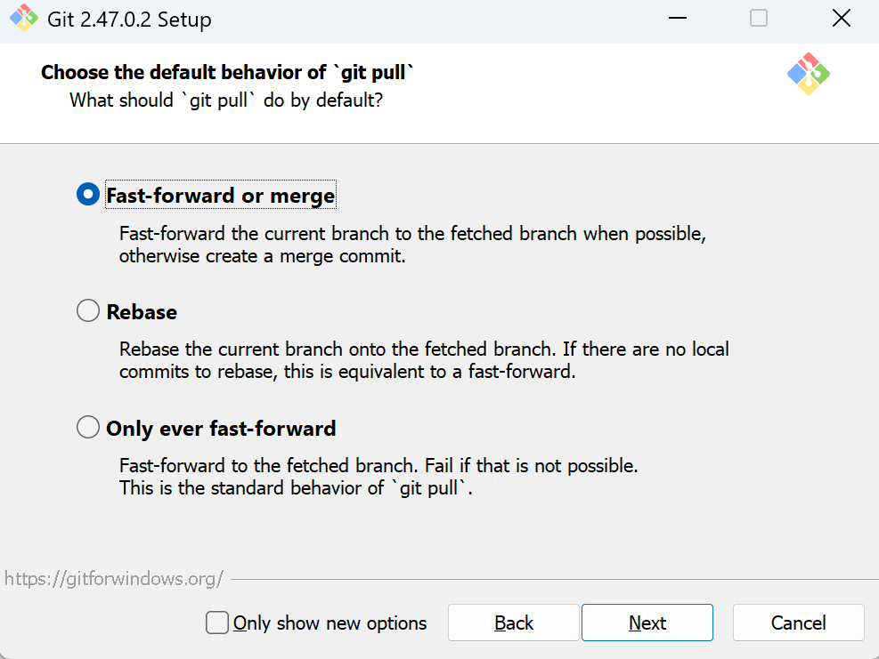Select the "Fast-forward or merge" radio button
Screen dimensions: 879x659
(88, 195)
